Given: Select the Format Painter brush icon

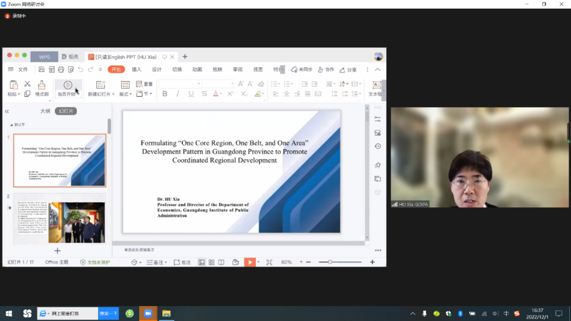Looking at the screenshot, I should pyautogui.click(x=41, y=85).
